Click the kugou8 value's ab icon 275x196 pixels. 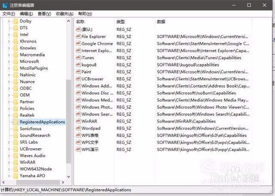(78, 64)
